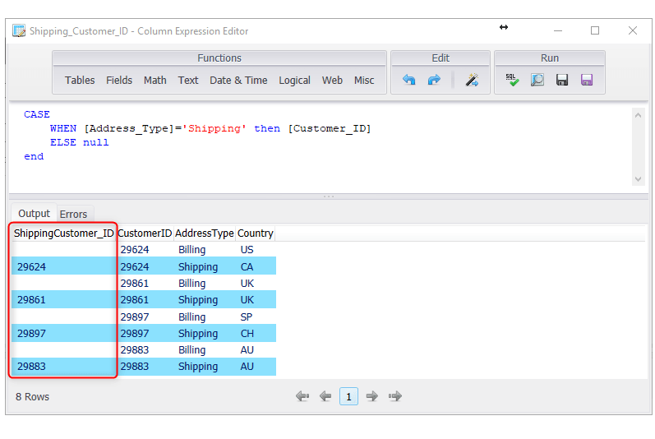
Task: Click the splitter grip between editor and output
Action: [x=329, y=196]
